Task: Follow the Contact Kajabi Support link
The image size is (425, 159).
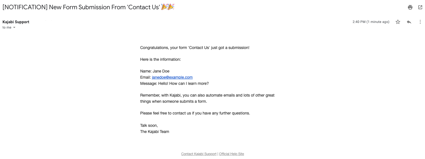Action: (199, 154)
